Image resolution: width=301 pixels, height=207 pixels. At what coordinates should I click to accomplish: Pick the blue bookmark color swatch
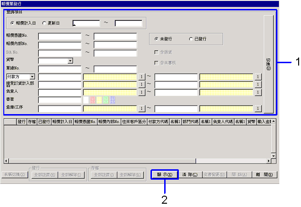112,100
